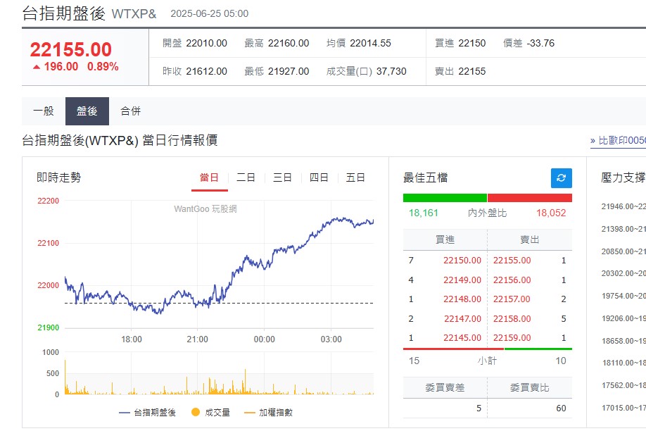Click the WTXP& symbol in title

click(x=134, y=14)
